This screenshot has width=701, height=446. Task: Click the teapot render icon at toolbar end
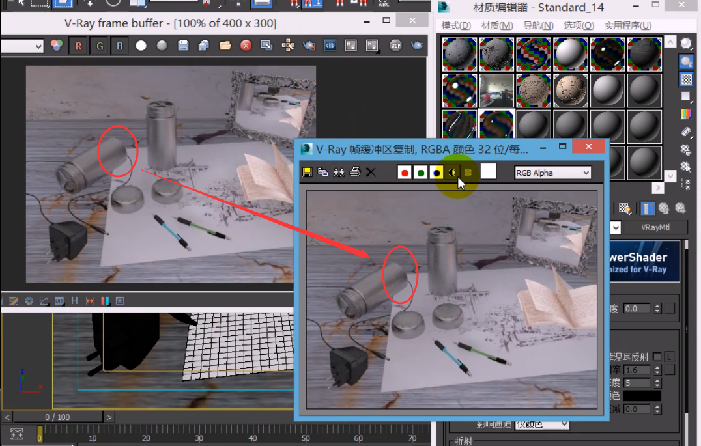(x=416, y=46)
